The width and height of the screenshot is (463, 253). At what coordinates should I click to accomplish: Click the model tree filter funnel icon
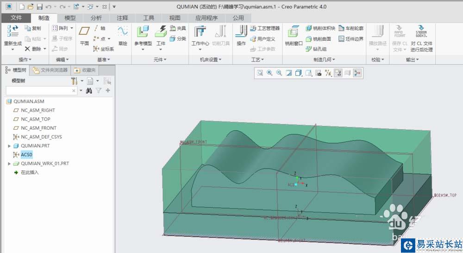point(99,90)
